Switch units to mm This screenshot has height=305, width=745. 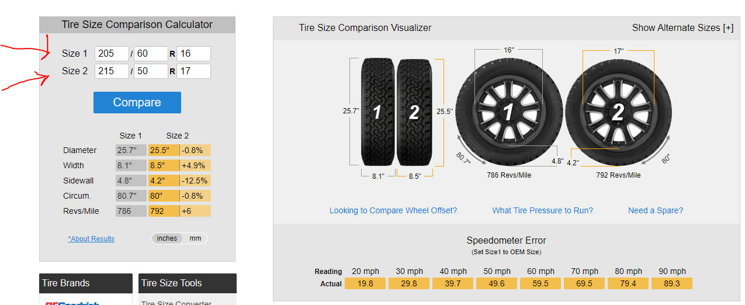pyautogui.click(x=195, y=238)
